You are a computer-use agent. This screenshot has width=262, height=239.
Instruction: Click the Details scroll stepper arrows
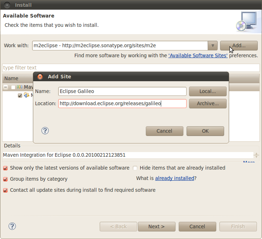[256, 155]
